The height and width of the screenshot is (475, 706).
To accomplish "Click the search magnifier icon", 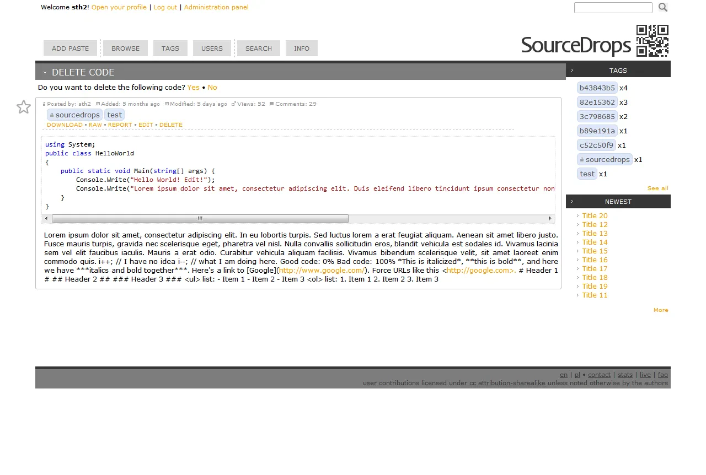I will pyautogui.click(x=663, y=7).
